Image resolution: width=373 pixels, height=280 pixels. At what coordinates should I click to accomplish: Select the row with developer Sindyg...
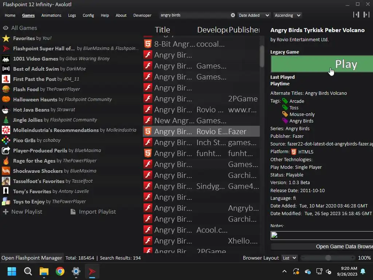coord(201,186)
